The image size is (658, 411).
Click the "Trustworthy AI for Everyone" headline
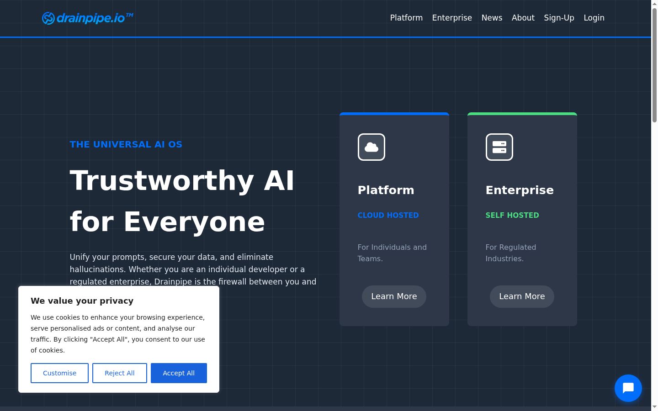[x=182, y=201]
